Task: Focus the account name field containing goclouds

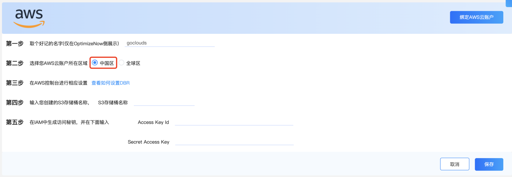Action: coord(170,43)
